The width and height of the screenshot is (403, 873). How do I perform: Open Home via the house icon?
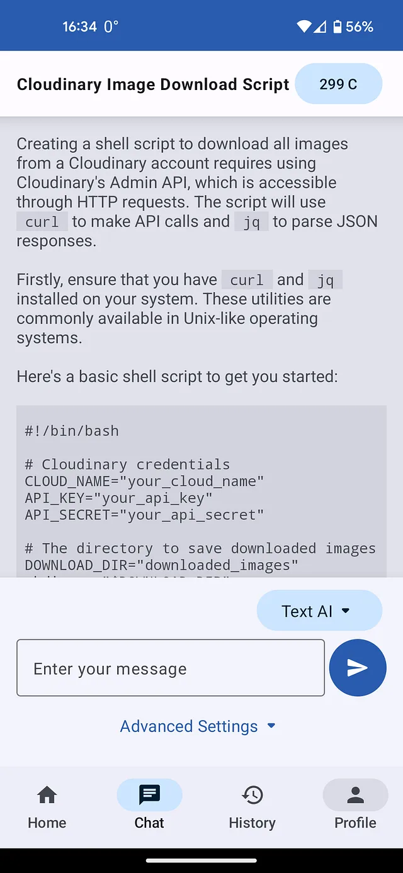[47, 795]
